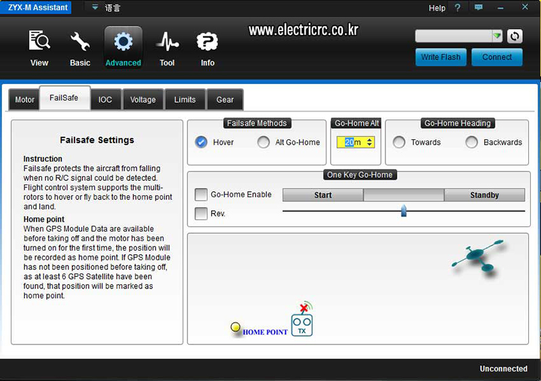
Task: Select Towards go-home heading
Action: pos(399,142)
